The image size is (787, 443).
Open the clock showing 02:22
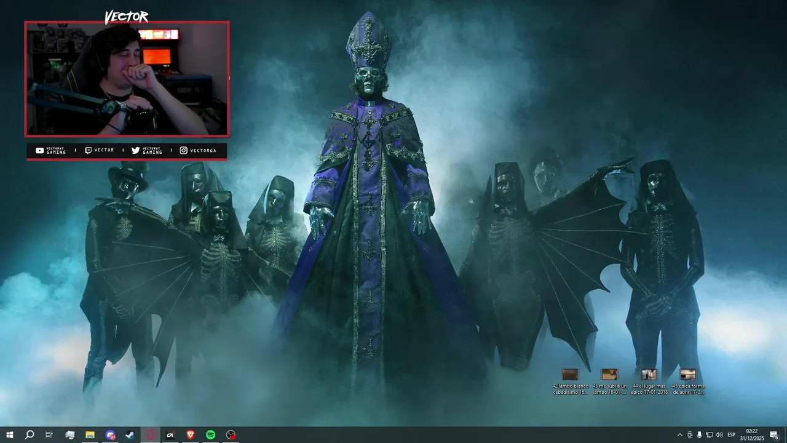pyautogui.click(x=751, y=435)
